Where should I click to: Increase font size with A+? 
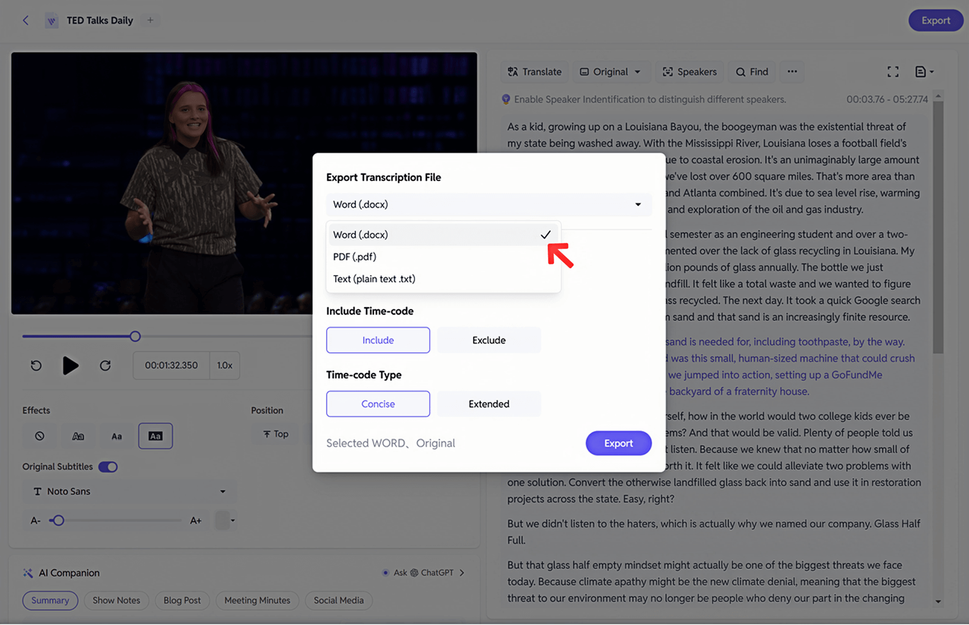click(196, 520)
